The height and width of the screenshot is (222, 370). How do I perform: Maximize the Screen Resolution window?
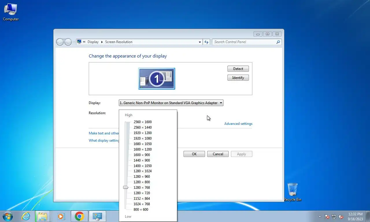coord(267,34)
